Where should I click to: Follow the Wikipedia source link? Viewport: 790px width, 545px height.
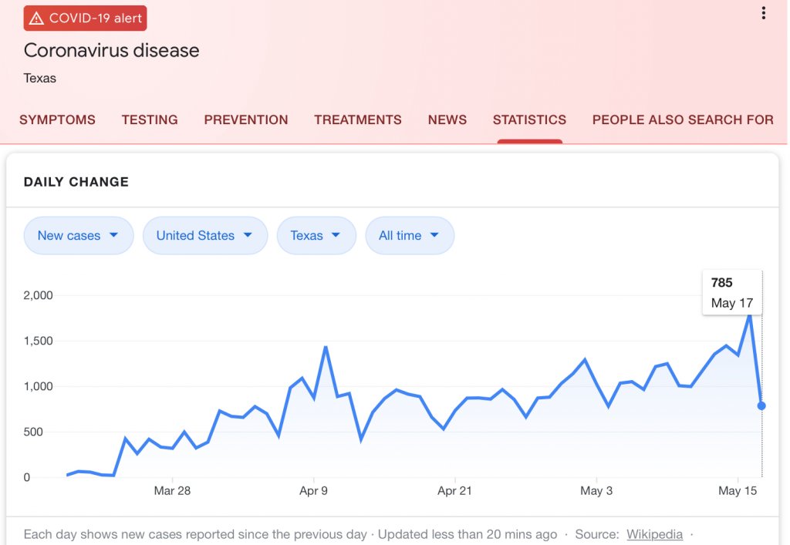[654, 534]
